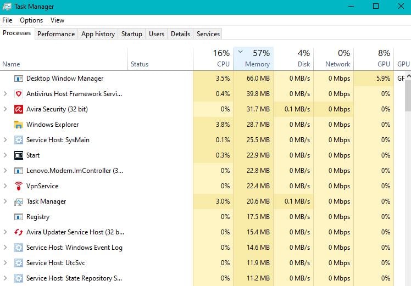
Task: Sort by the Memory column header
Action: pyautogui.click(x=253, y=59)
